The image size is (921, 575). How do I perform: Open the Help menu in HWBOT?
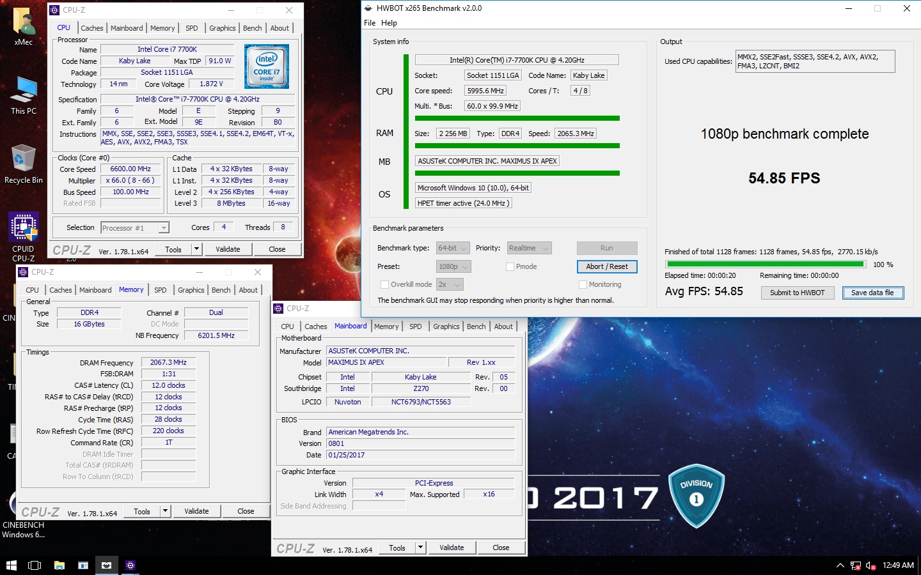pos(389,23)
